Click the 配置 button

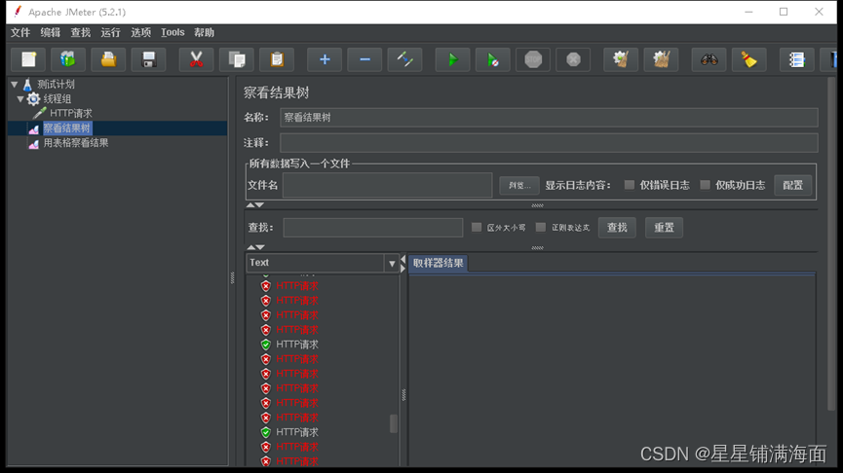coord(793,185)
